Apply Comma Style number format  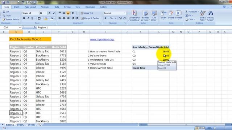(x=116, y=18)
